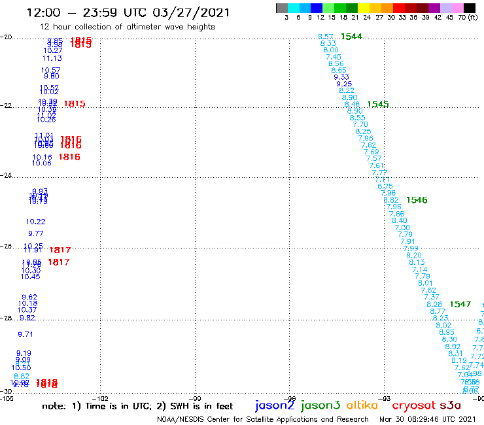Click wave height value 7.70

coord(360,124)
